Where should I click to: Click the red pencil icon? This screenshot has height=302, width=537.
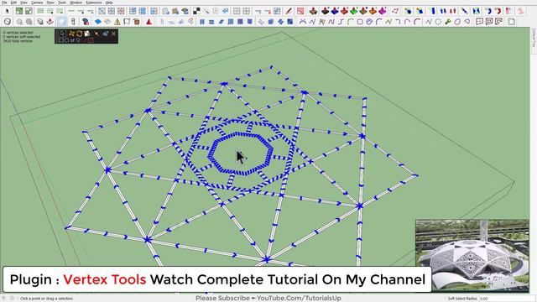[289, 11]
